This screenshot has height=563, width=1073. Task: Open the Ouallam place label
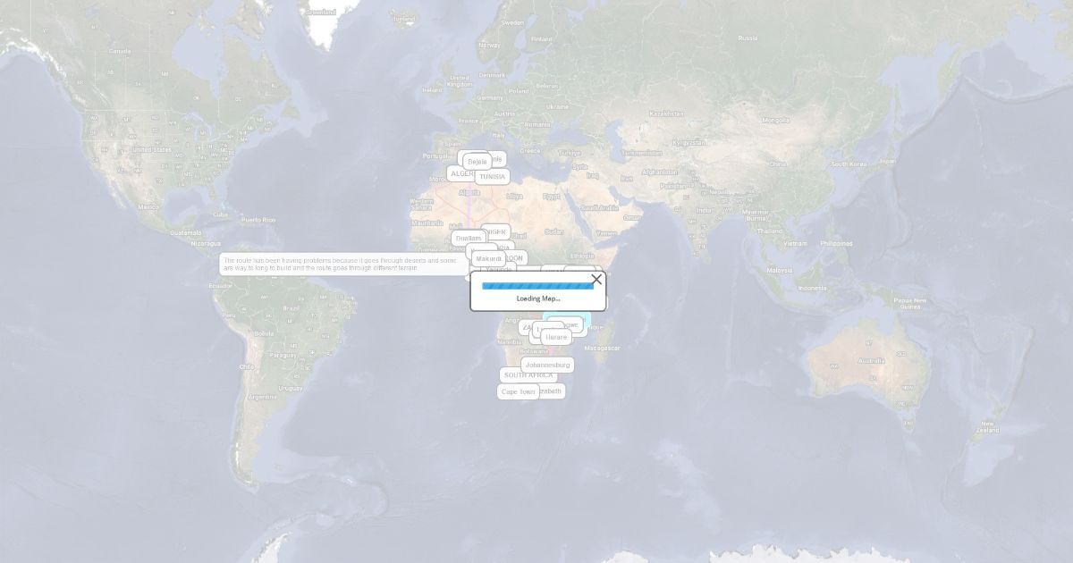pyautogui.click(x=468, y=238)
